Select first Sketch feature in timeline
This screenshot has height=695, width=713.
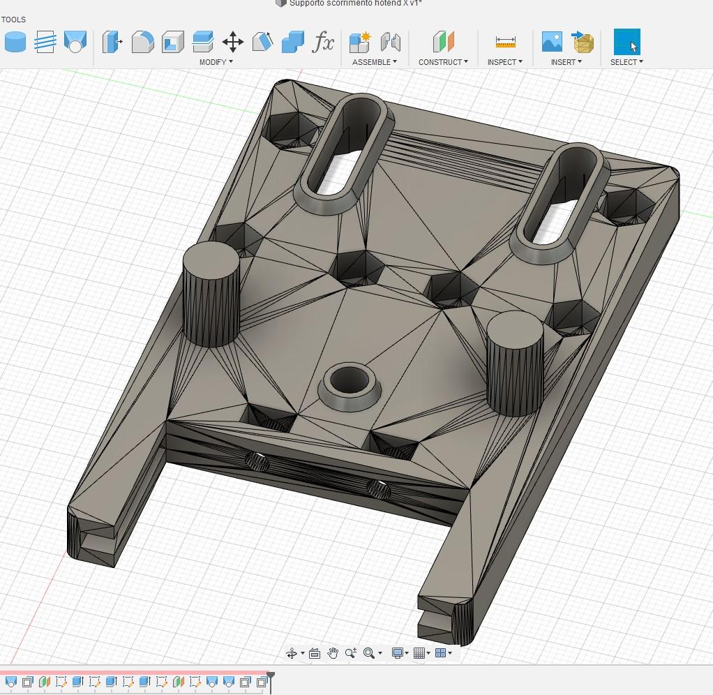[61, 682]
